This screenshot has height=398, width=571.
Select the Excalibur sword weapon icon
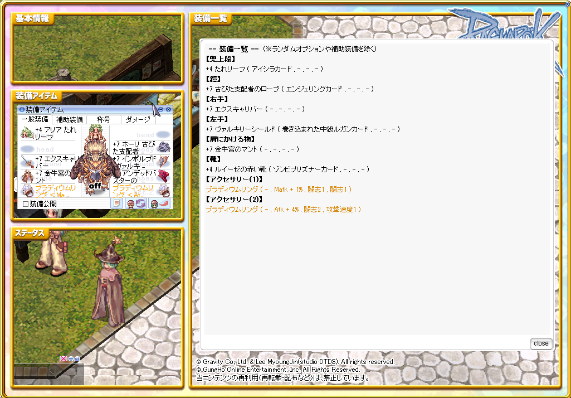tap(26, 162)
